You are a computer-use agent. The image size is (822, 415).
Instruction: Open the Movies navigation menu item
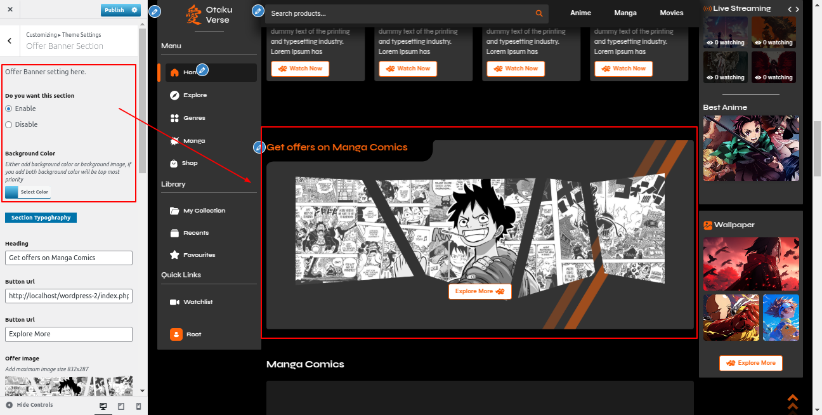[x=671, y=13]
